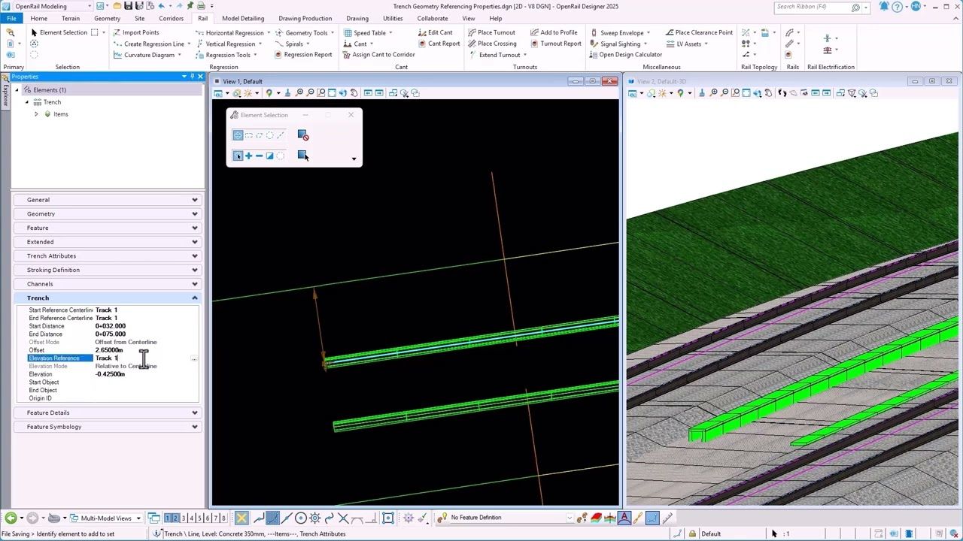This screenshot has height=541, width=963.
Task: Open the Terrain ribbon tab
Action: pos(71,18)
